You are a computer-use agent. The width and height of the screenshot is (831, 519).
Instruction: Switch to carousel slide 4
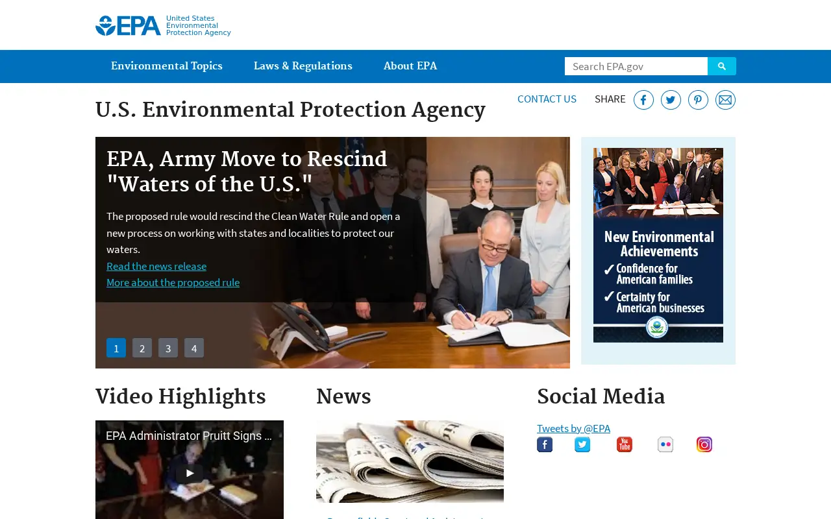point(194,348)
